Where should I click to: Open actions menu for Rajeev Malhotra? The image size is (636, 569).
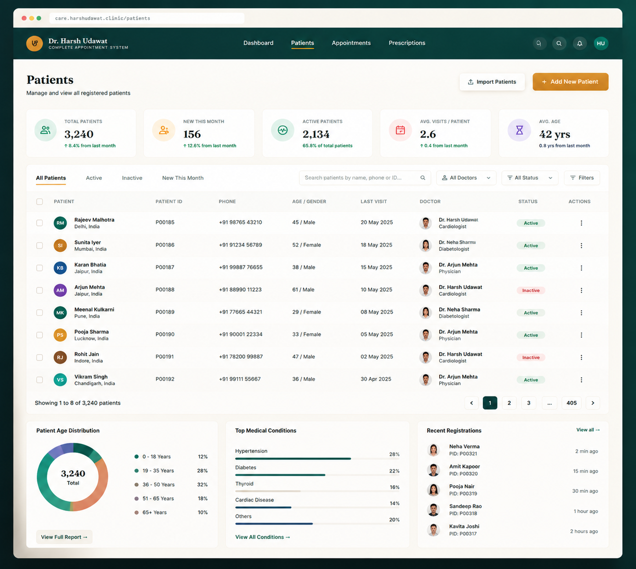click(x=581, y=223)
